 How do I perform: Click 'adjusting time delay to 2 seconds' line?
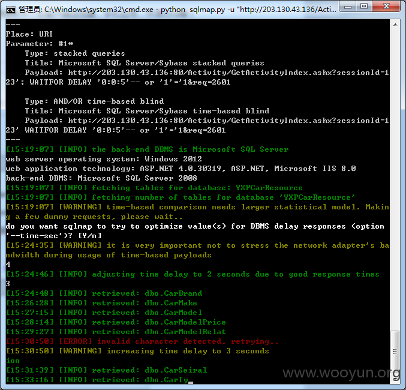pyautogui.click(x=193, y=274)
